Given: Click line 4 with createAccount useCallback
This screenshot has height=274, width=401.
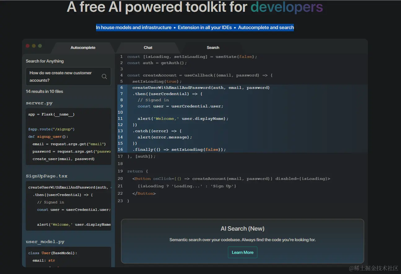Looking at the screenshot, I should [200, 75].
